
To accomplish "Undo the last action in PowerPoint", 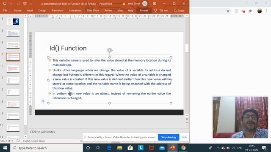I will [11, 4].
